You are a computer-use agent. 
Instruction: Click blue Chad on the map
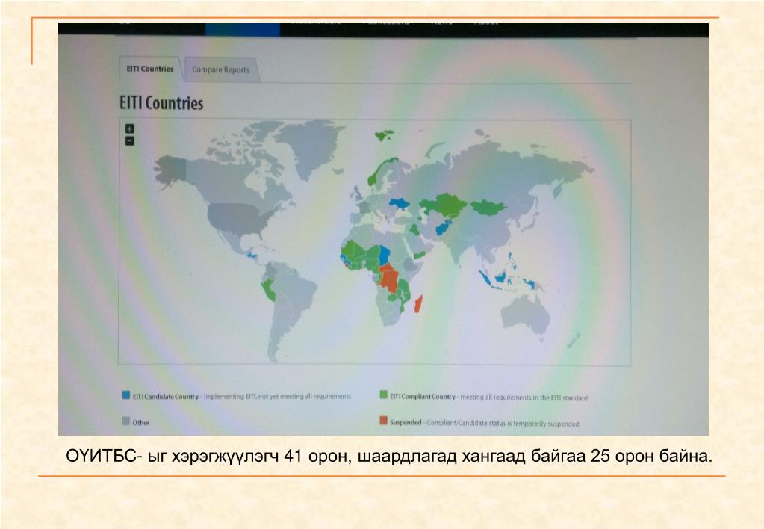pos(385,255)
